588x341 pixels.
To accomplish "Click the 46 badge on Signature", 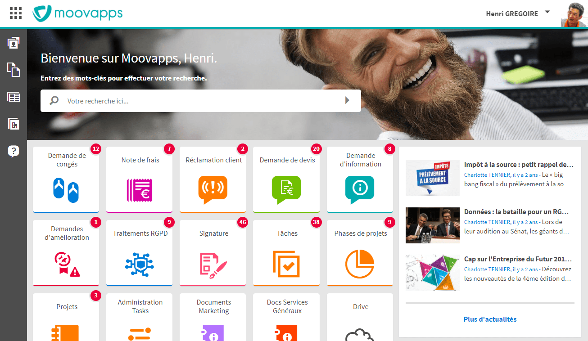I will (x=243, y=222).
